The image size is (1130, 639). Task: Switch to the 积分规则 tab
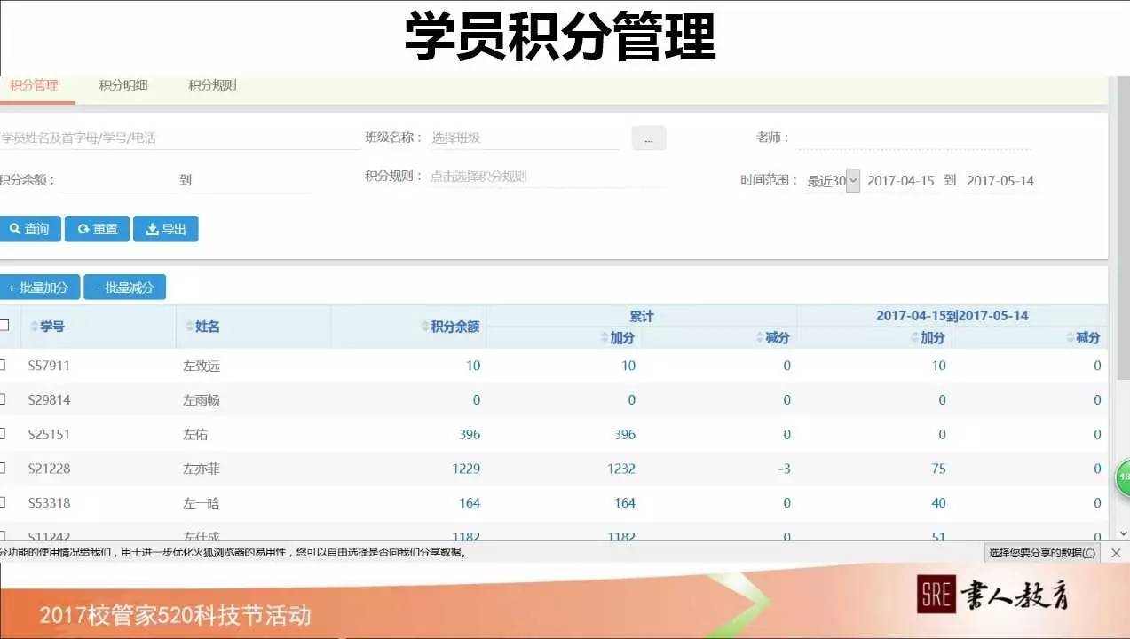pyautogui.click(x=210, y=85)
